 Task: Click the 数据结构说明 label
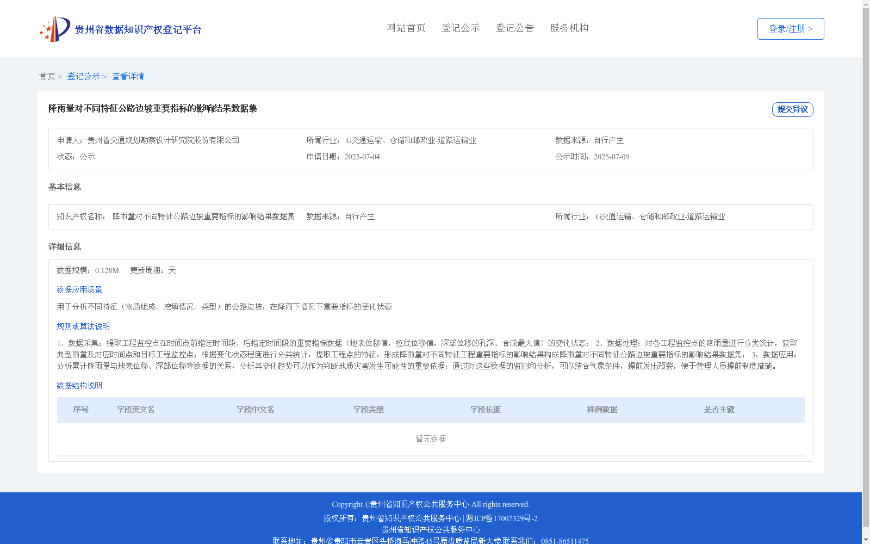[79, 386]
